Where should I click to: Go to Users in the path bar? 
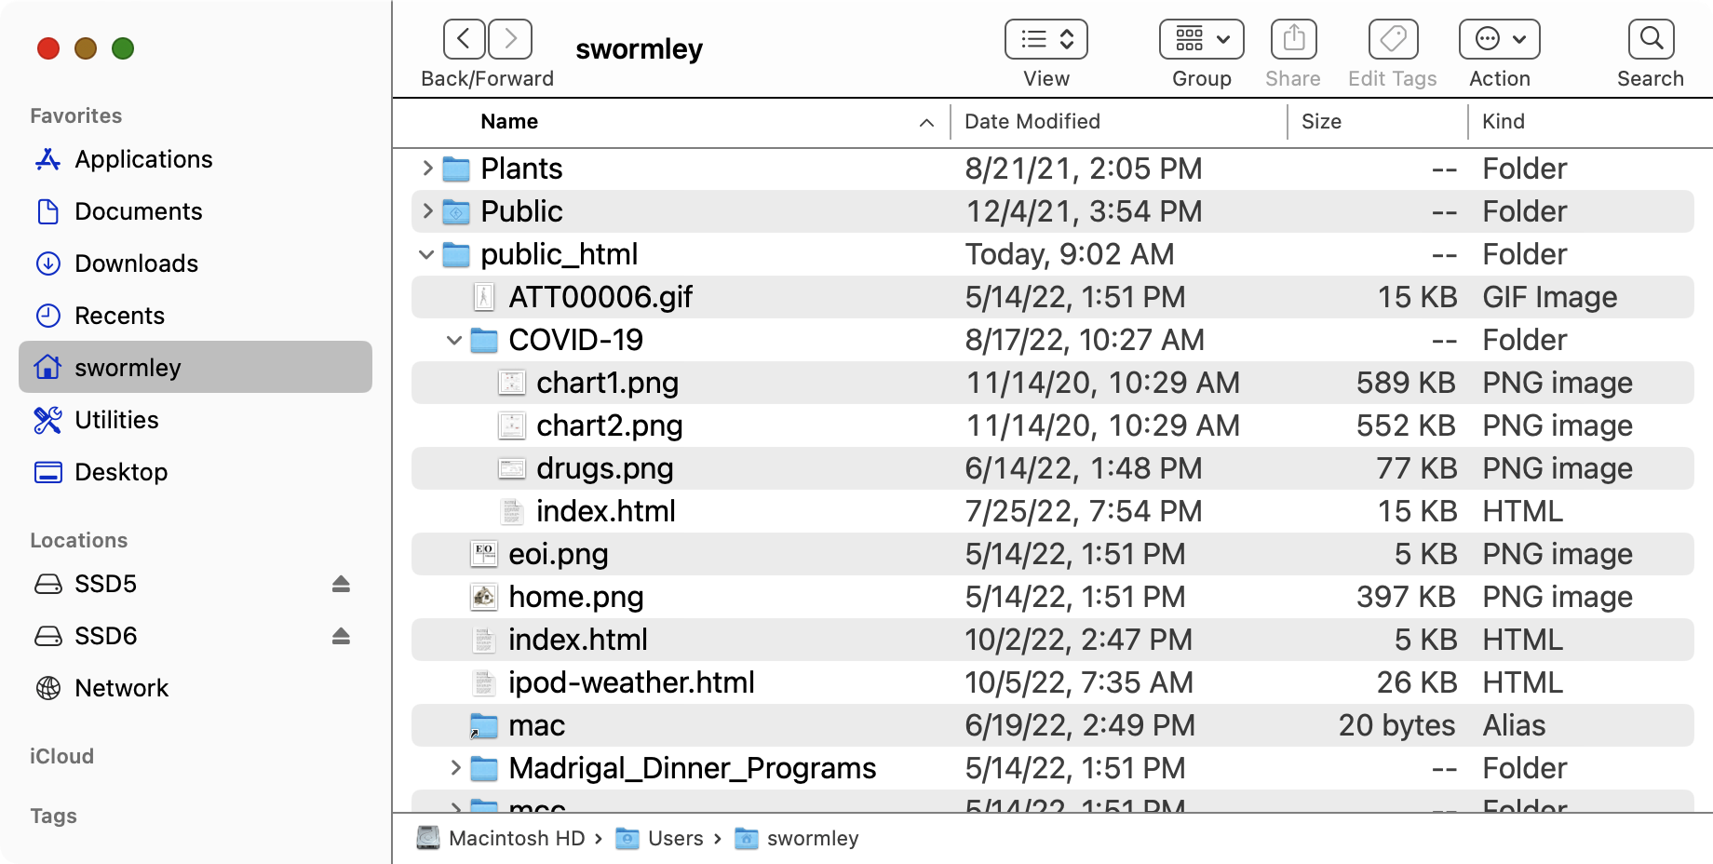tap(675, 839)
